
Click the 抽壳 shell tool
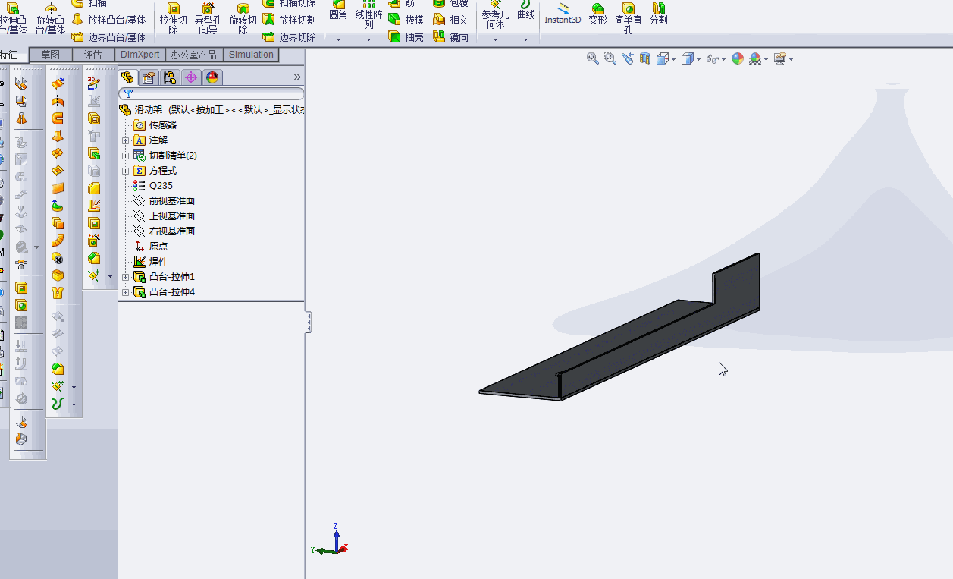[406, 37]
